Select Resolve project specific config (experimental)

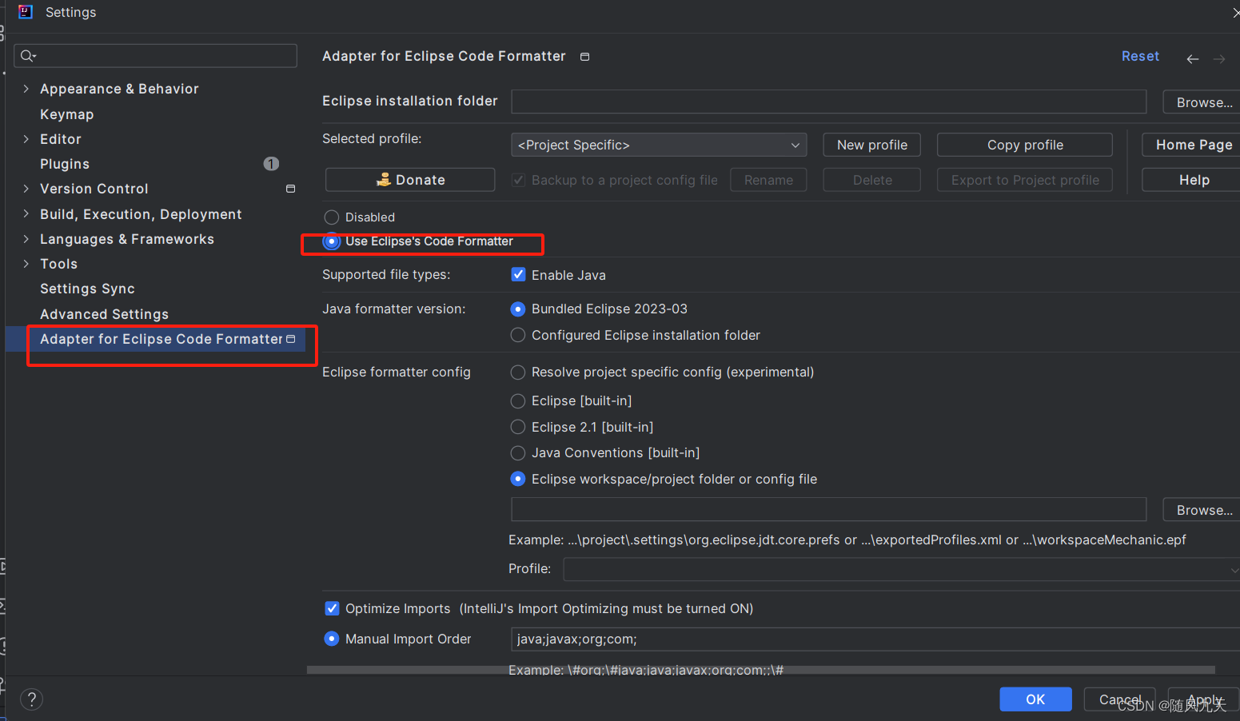click(x=518, y=372)
